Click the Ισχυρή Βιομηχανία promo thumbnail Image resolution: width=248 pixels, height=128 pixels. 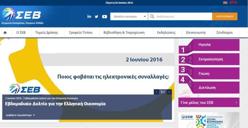pyautogui.click(x=209, y=120)
